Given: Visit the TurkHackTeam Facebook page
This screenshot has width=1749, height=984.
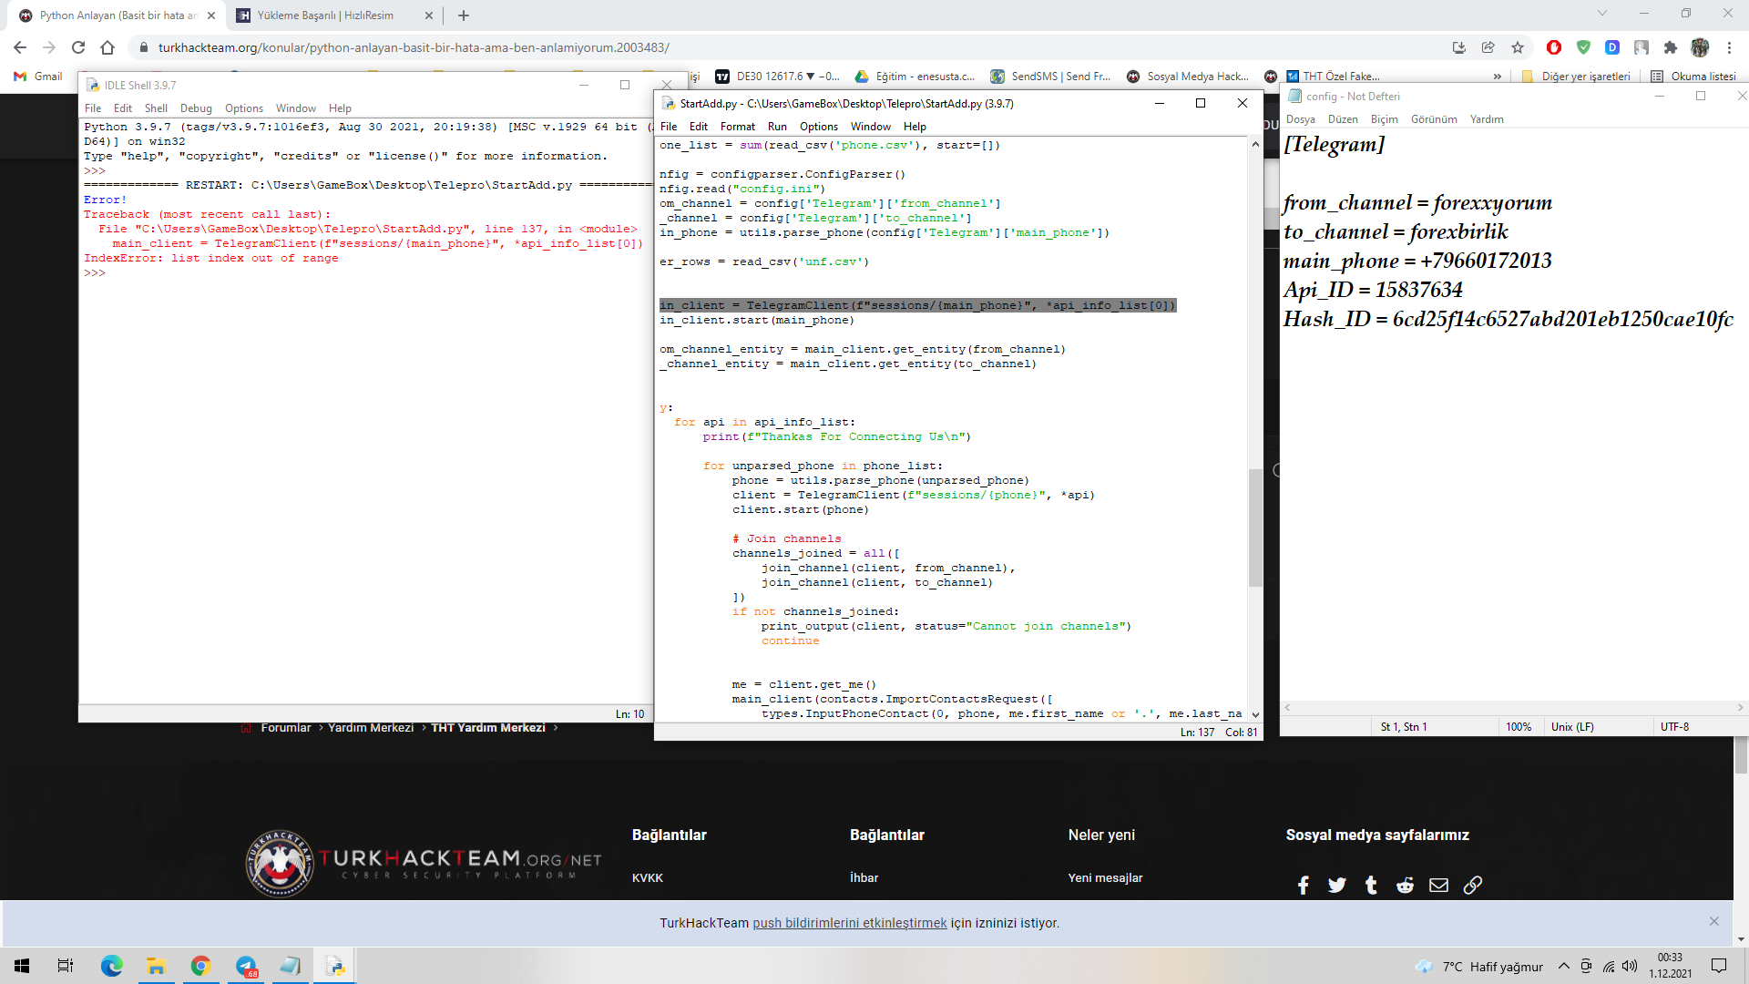Looking at the screenshot, I should click(1304, 885).
